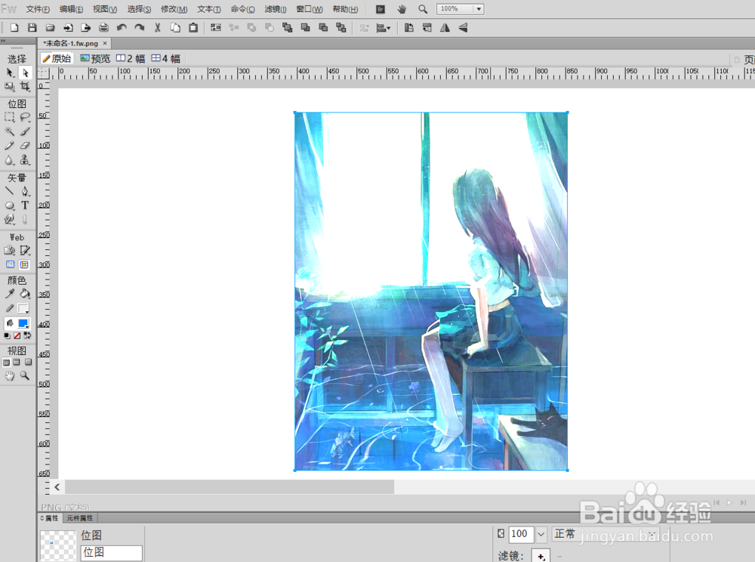Screen dimensions: 755x562
Task: Open the zoom level 100% dropdown
Action: coord(479,8)
